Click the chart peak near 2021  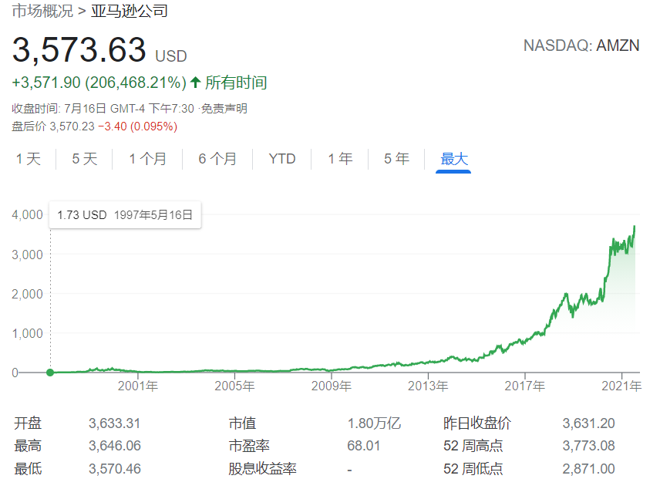635,228
